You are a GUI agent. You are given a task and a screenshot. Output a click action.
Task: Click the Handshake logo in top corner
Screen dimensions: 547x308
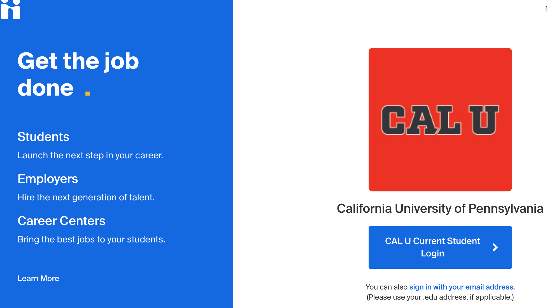[x=11, y=10]
